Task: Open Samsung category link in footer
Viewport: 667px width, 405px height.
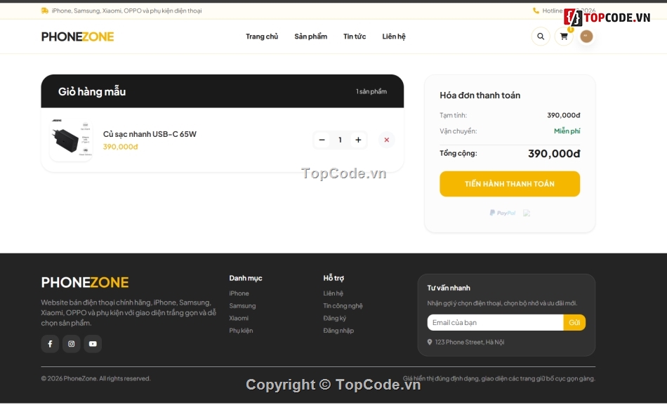Action: pyautogui.click(x=242, y=306)
